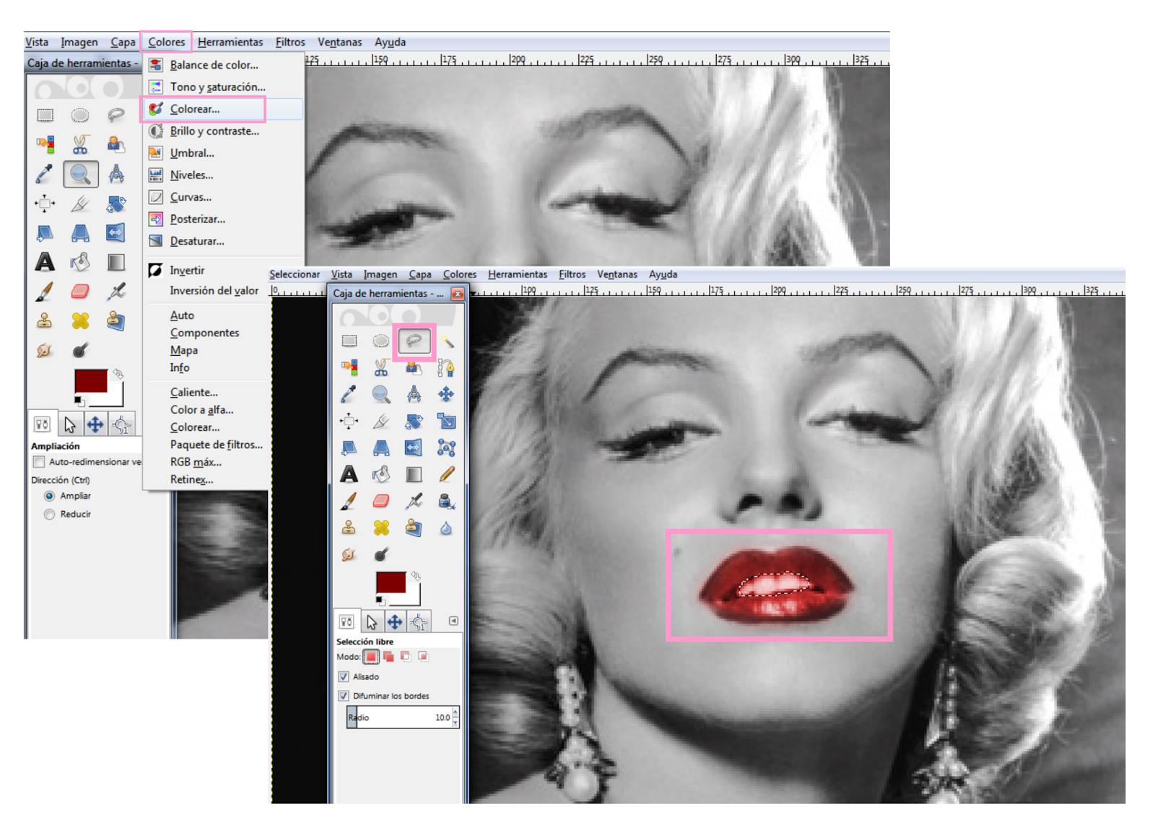Open Filtros menu in front window
The width and height of the screenshot is (1155, 817).
[572, 274]
